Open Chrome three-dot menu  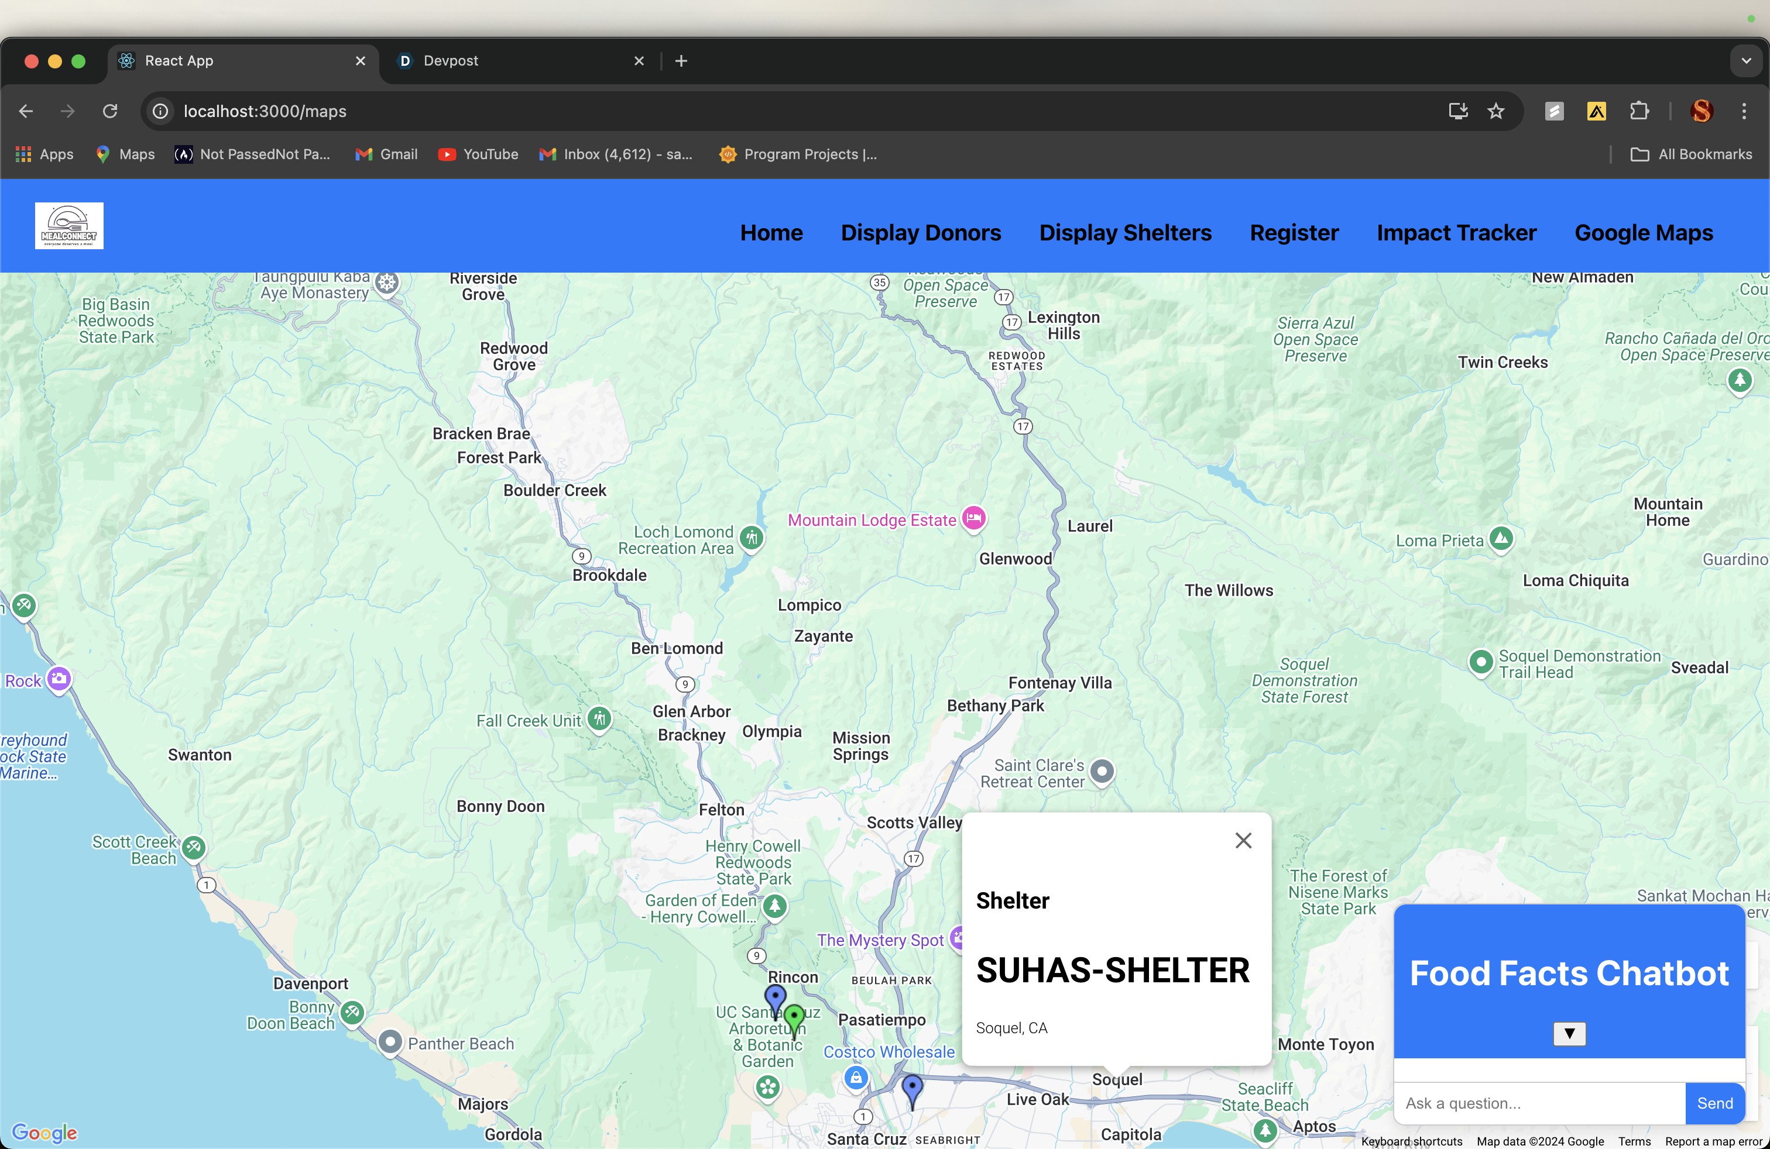pyautogui.click(x=1743, y=112)
